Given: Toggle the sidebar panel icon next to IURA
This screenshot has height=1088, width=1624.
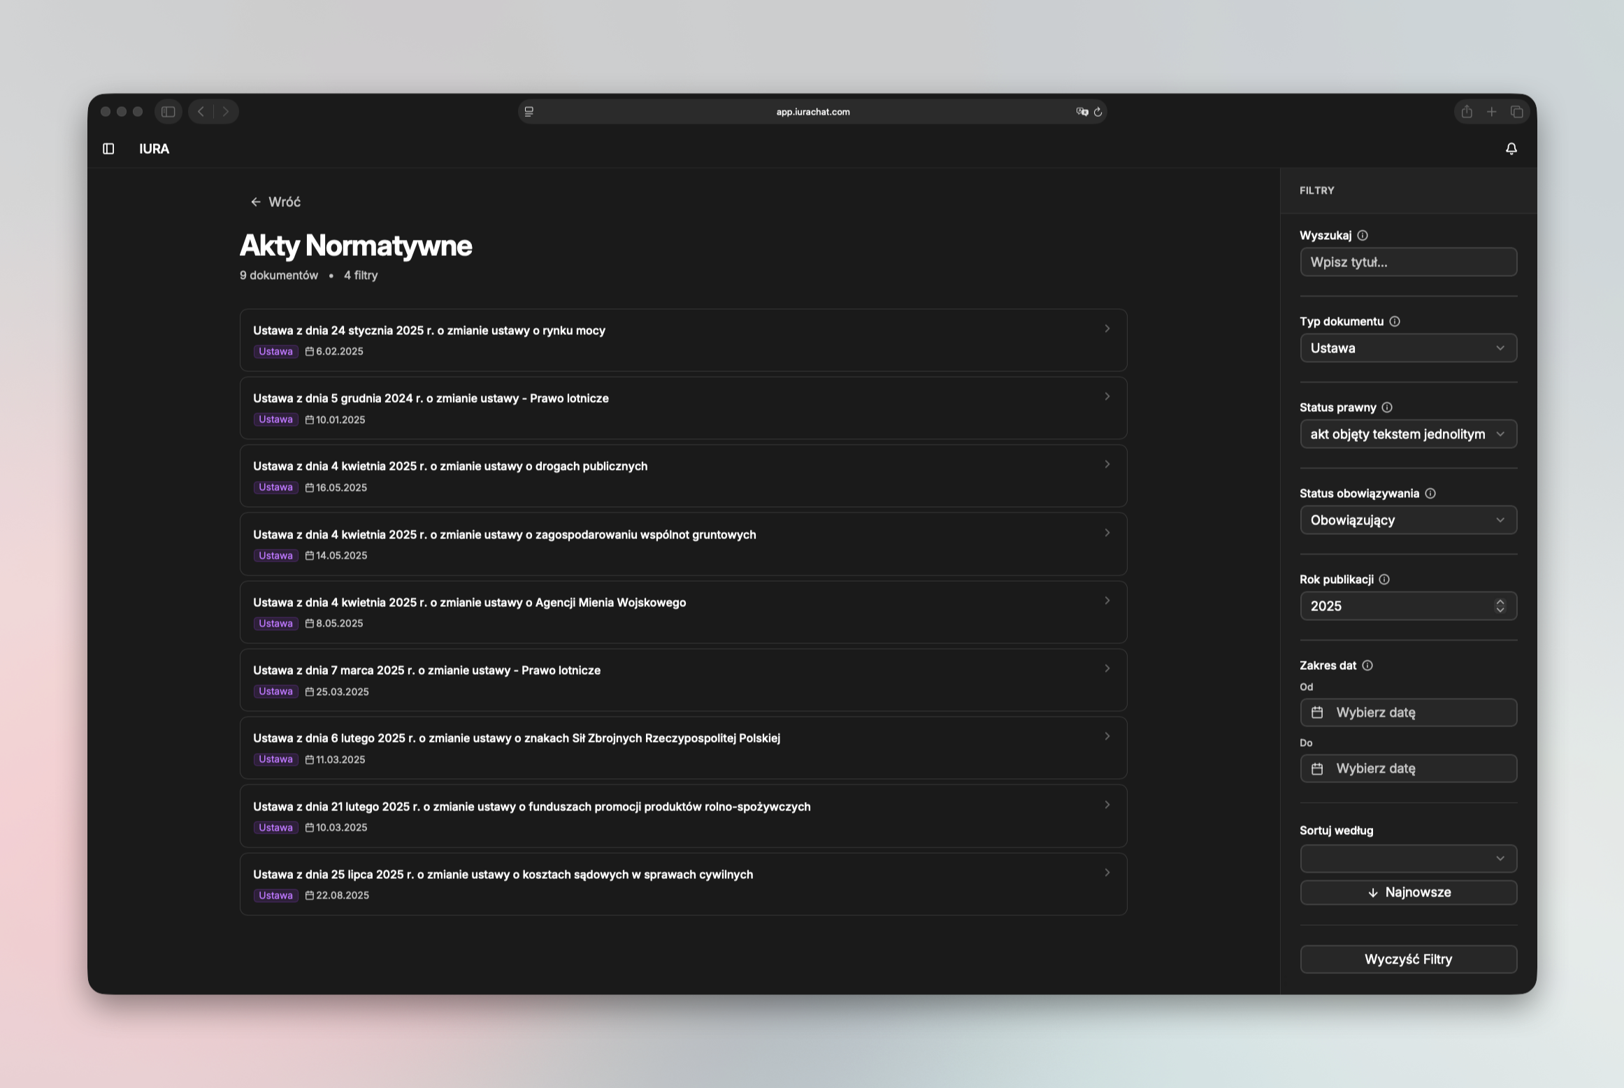Looking at the screenshot, I should point(109,148).
